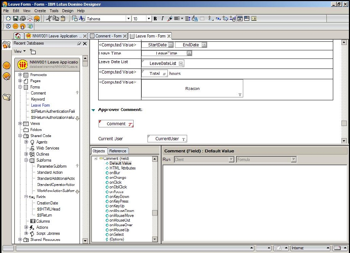Open the View dropdown in bookmark panel
Image resolution: width=350 pixels, height=253 pixels.
coord(20,51)
